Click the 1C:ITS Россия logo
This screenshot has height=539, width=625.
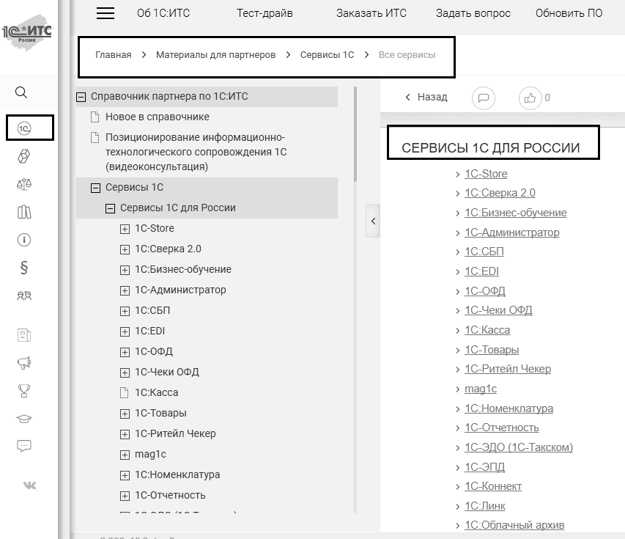coord(27,32)
